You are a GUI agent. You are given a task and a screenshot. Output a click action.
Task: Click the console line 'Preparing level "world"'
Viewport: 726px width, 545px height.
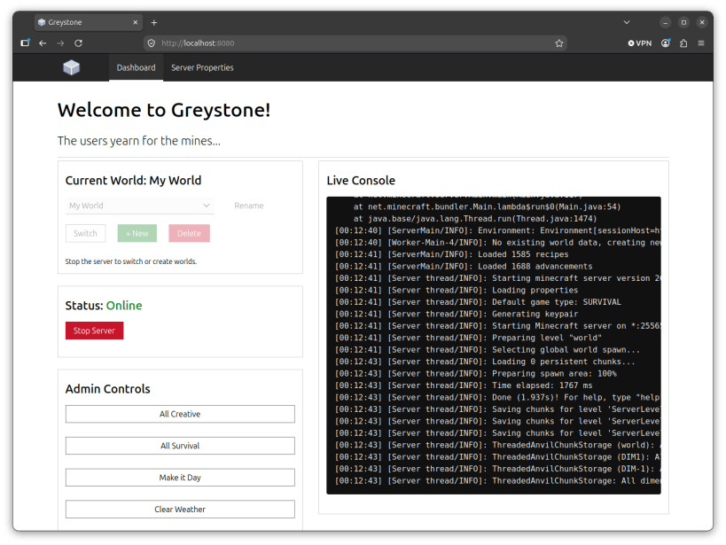(x=547, y=338)
